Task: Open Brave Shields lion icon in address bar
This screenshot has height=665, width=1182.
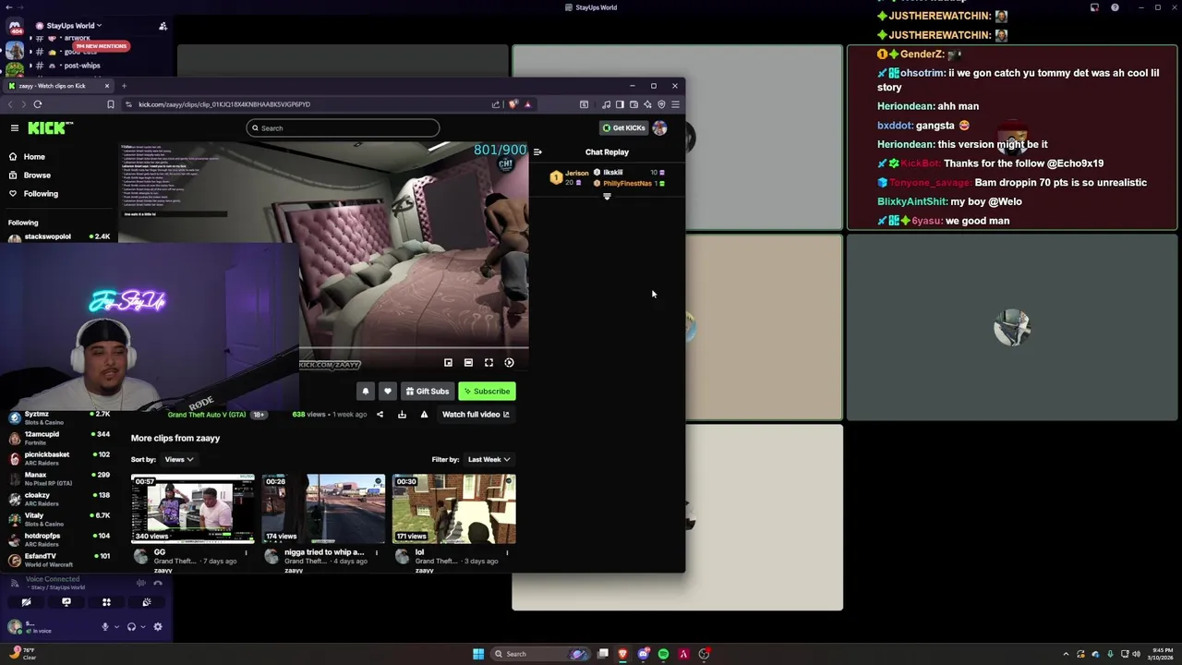Action: click(513, 104)
